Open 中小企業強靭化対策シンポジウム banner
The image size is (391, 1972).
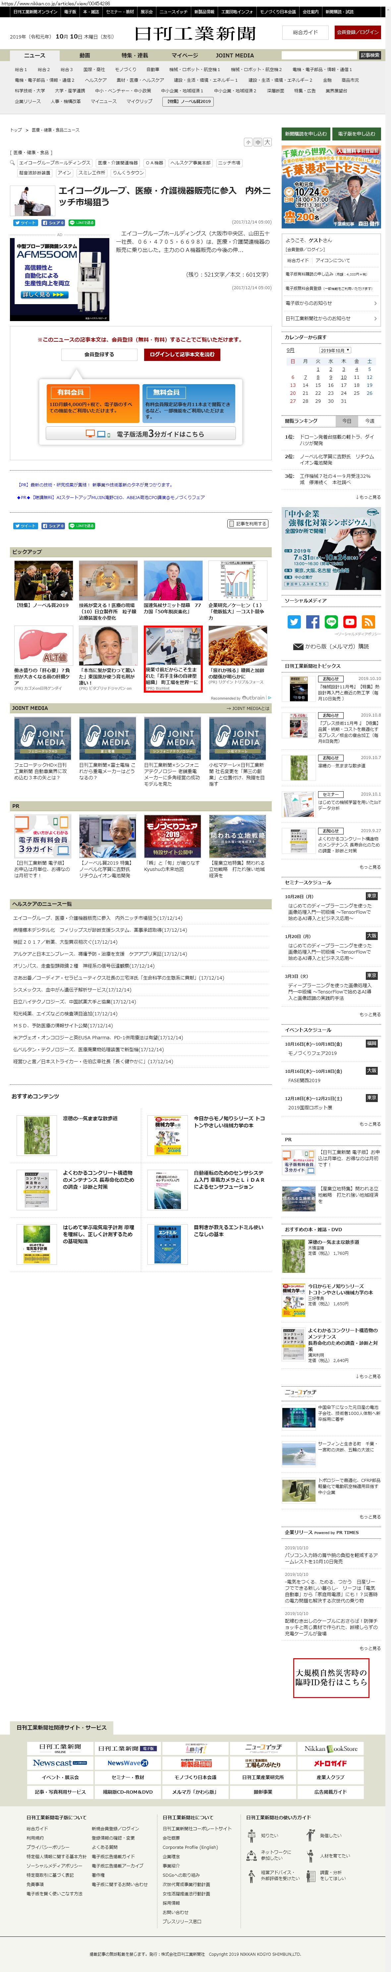331,548
